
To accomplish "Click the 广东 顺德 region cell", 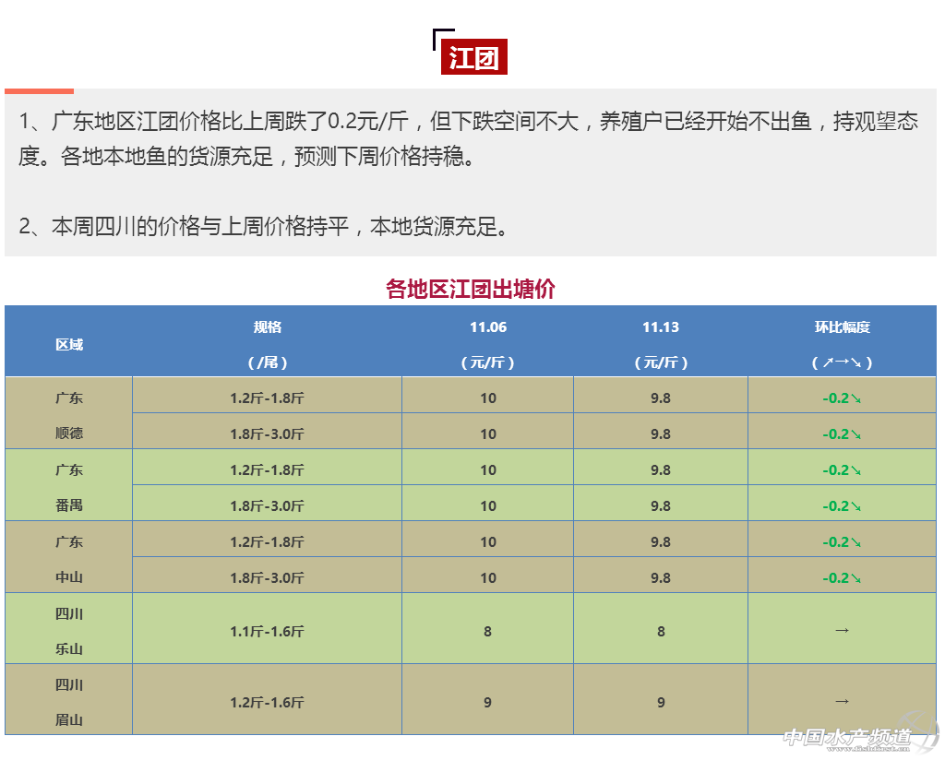I will (x=68, y=415).
